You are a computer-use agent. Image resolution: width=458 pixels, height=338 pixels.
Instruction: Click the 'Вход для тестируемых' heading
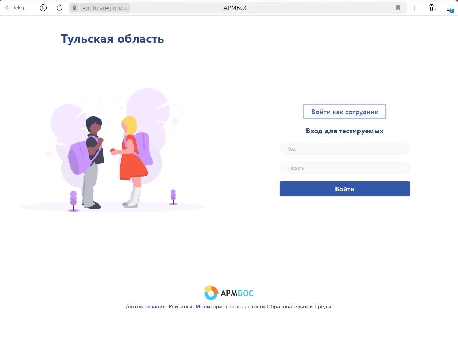click(x=344, y=131)
